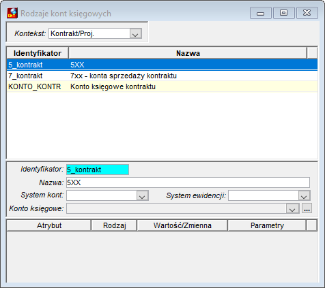Open the Konto księgowe browse (...) button
Image resolution: width=325 pixels, height=288 pixels.
pos(307,208)
